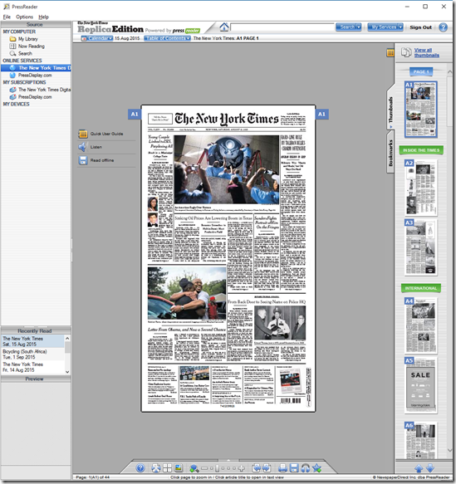Save the issue with the floppy disk icon
The image size is (456, 484).
tap(294, 468)
